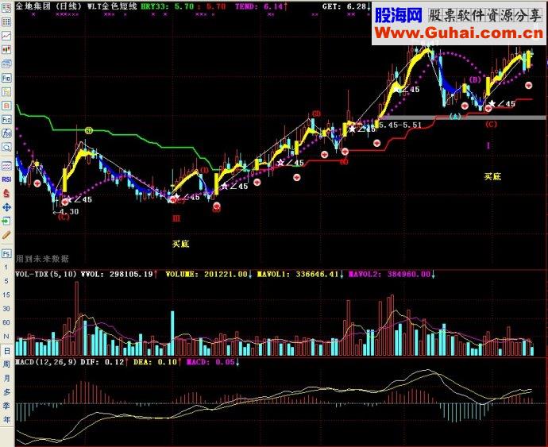The width and height of the screenshot is (548, 447).
Task: Select the RSI indicator icon
Action: pos(6,179)
